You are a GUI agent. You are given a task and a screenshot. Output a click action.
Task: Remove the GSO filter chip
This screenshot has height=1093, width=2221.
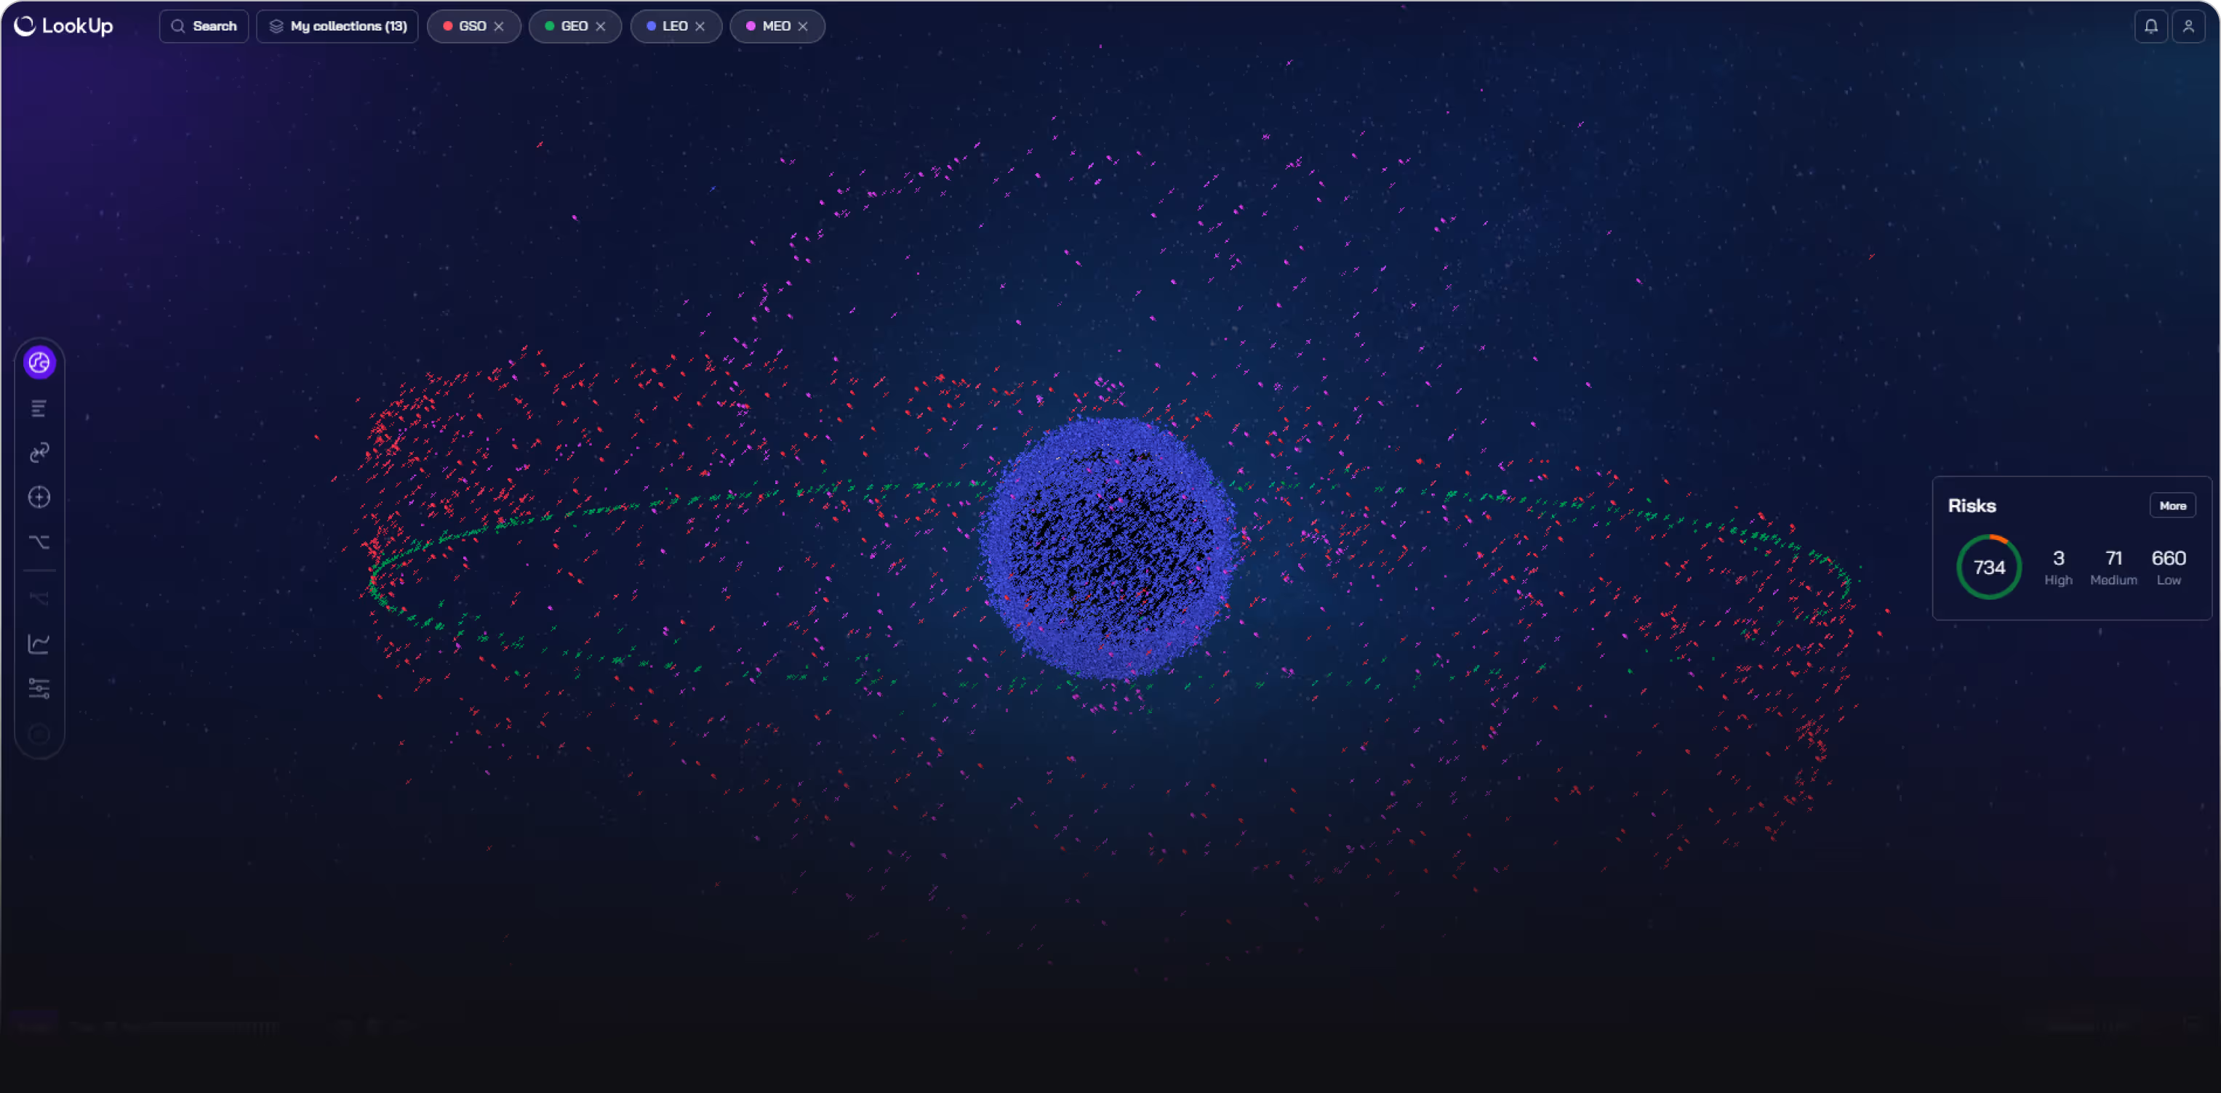(x=498, y=27)
